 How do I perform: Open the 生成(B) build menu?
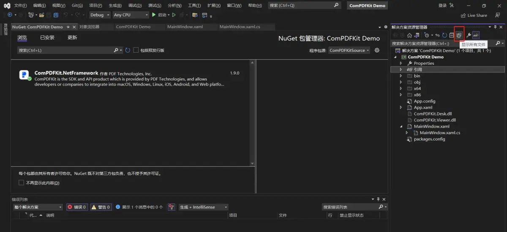[x=115, y=5]
